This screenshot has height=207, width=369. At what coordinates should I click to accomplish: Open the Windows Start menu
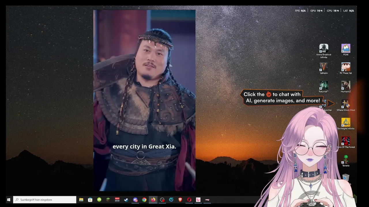pyautogui.click(x=9, y=200)
